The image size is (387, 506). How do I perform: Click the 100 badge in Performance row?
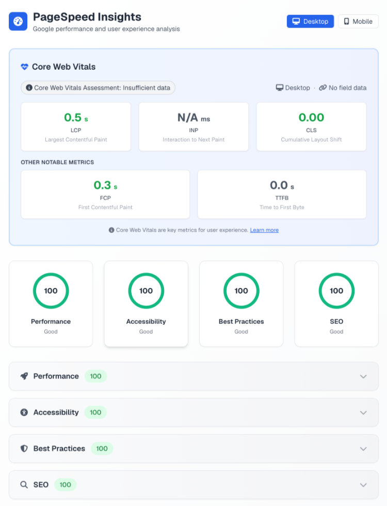(x=95, y=376)
